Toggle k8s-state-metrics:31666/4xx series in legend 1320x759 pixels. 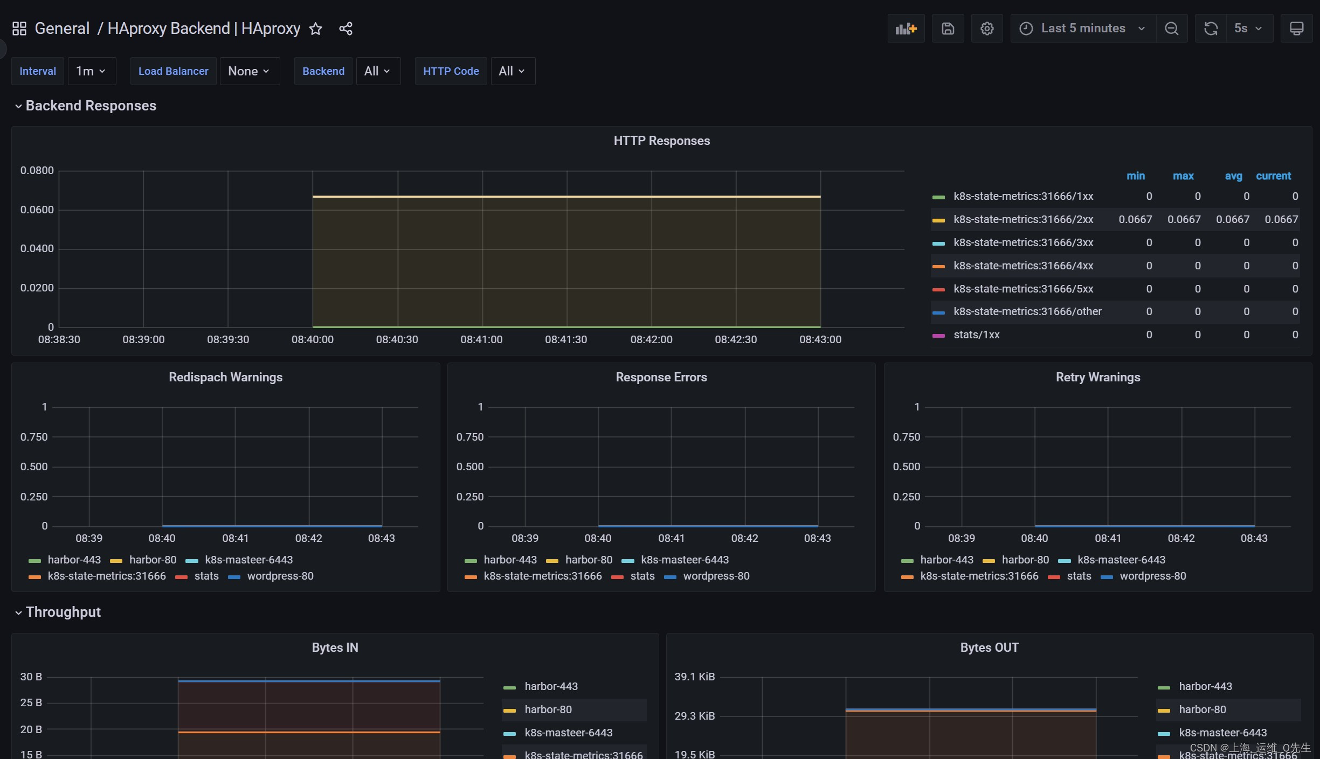1023,266
